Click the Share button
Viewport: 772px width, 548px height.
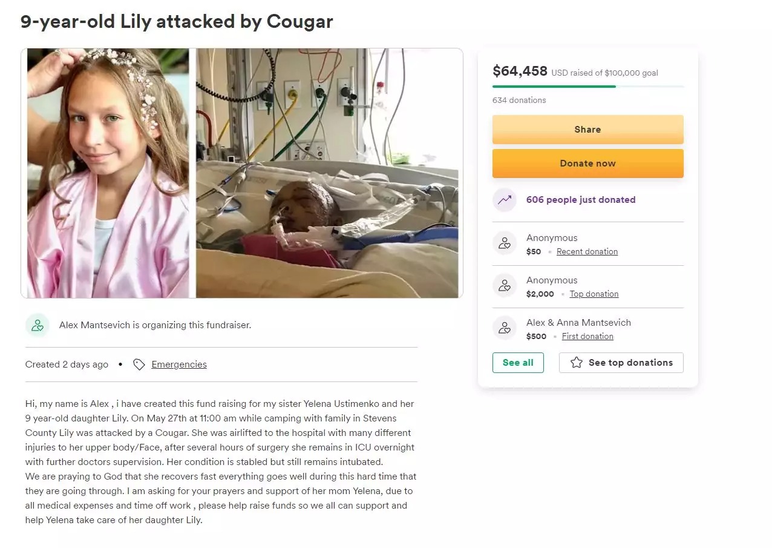click(588, 130)
